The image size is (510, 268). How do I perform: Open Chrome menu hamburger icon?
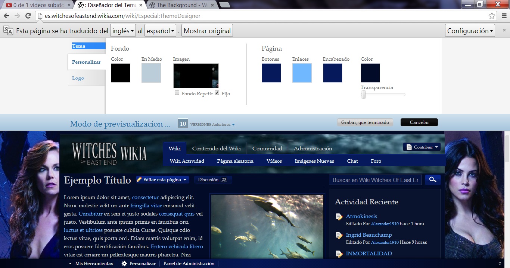coord(504,16)
